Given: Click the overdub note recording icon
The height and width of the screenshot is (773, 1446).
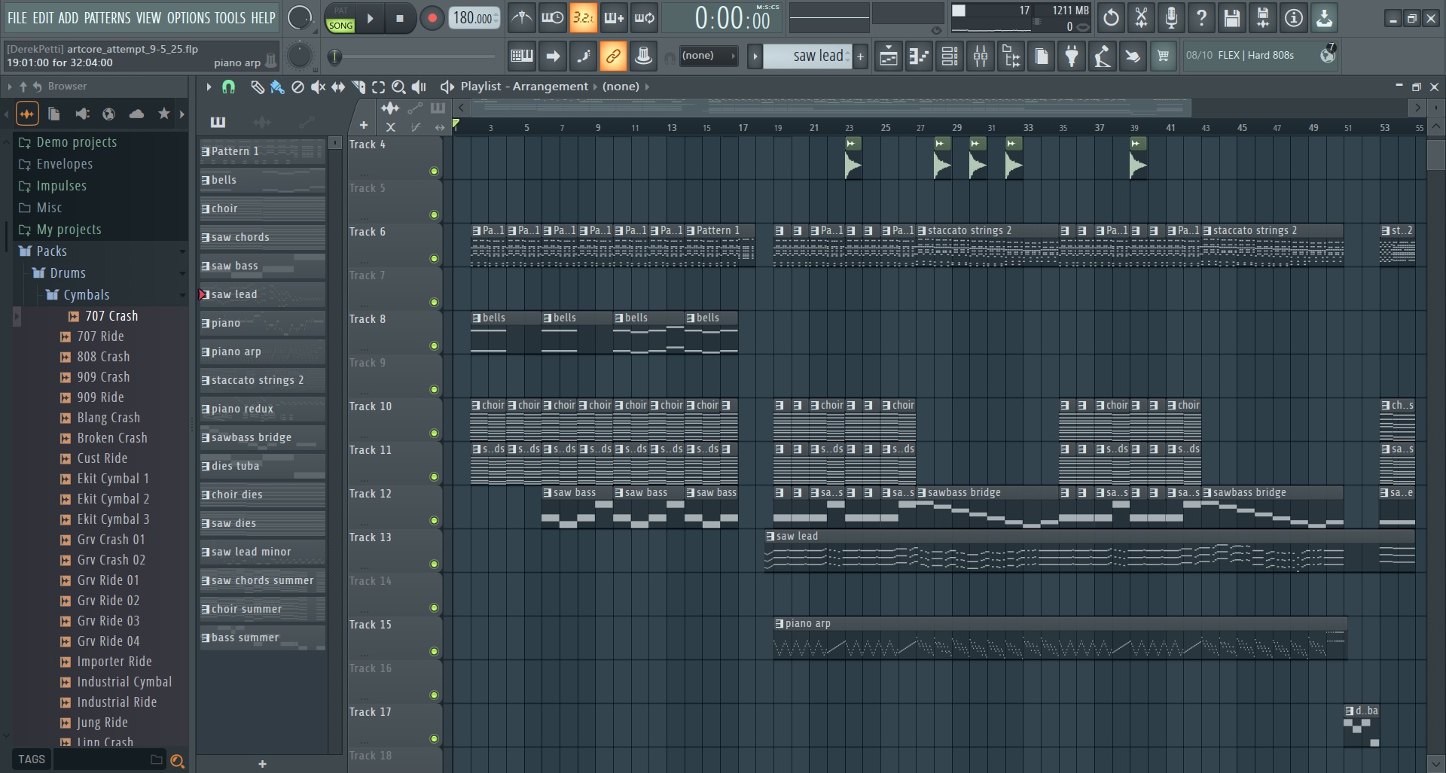Looking at the screenshot, I should point(614,18).
